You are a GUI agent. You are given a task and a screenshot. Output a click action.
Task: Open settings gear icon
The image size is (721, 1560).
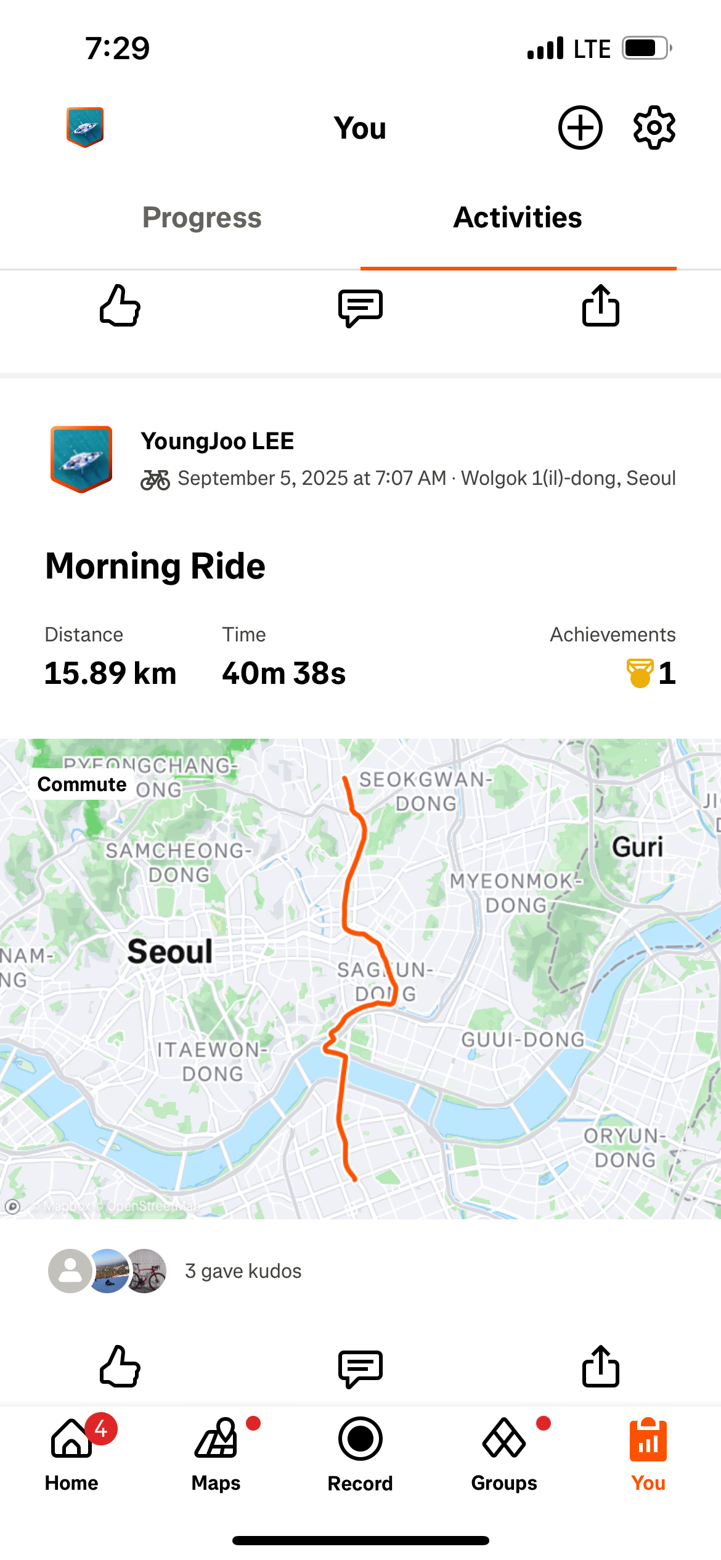point(654,128)
